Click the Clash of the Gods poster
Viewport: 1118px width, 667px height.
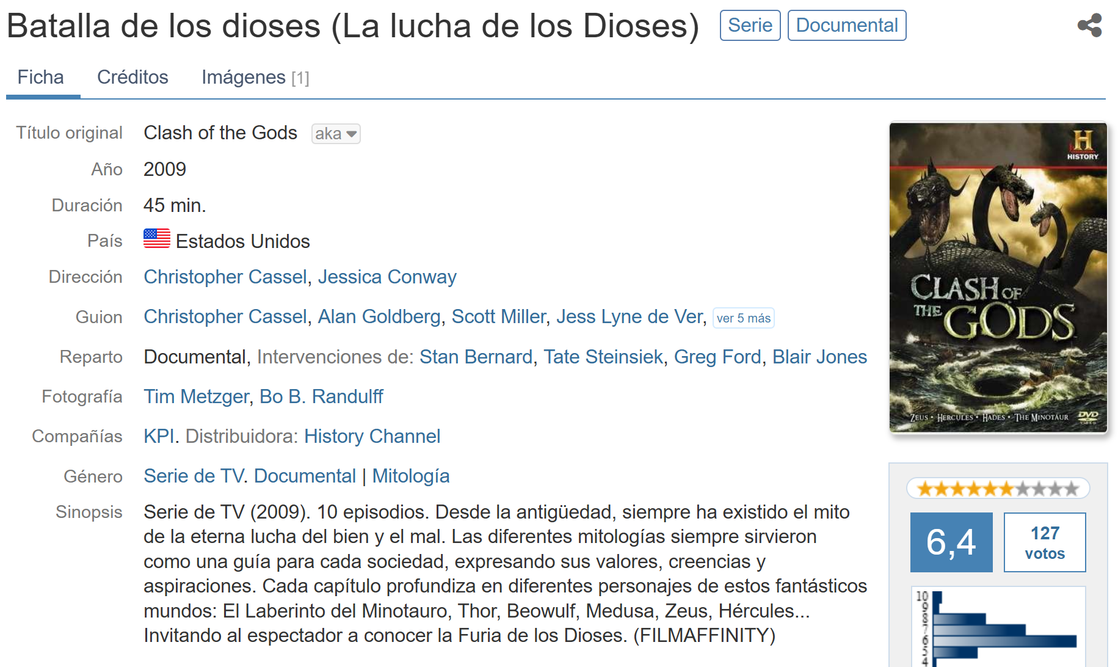point(998,277)
